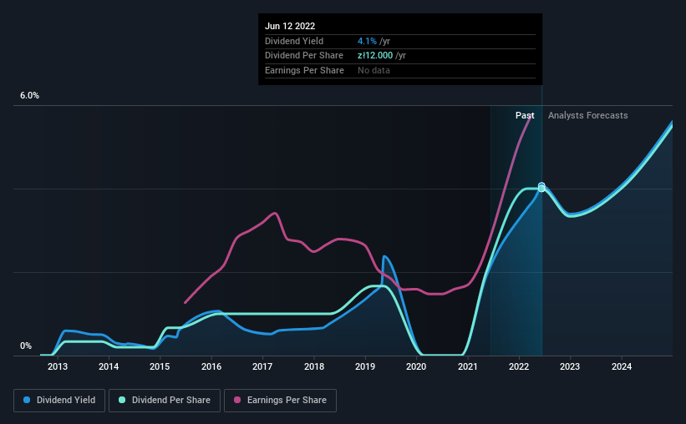The width and height of the screenshot is (686, 424).
Task: Click the 2019 year label on the axis
Action: pyautogui.click(x=365, y=366)
